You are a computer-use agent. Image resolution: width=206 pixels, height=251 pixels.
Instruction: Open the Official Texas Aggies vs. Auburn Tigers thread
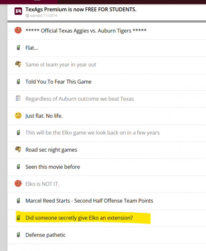pyautogui.click(x=86, y=31)
